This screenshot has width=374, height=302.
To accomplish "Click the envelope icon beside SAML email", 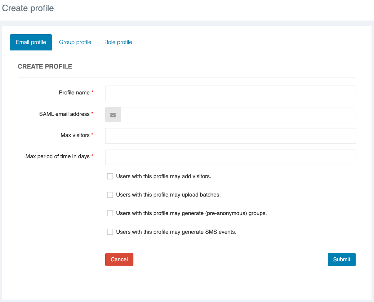I will pos(113,115).
